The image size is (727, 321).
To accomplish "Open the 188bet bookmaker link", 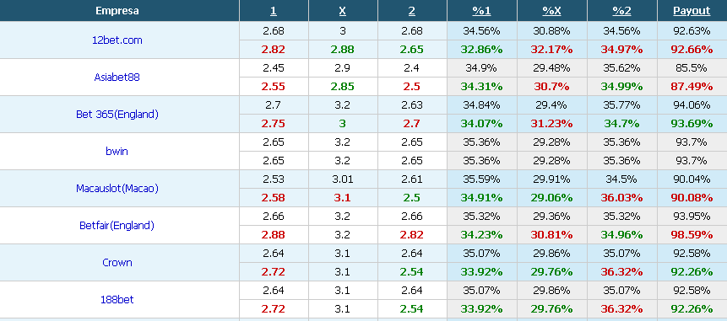I will pos(117,299).
